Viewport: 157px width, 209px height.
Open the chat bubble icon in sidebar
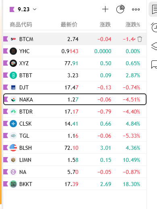point(154,64)
